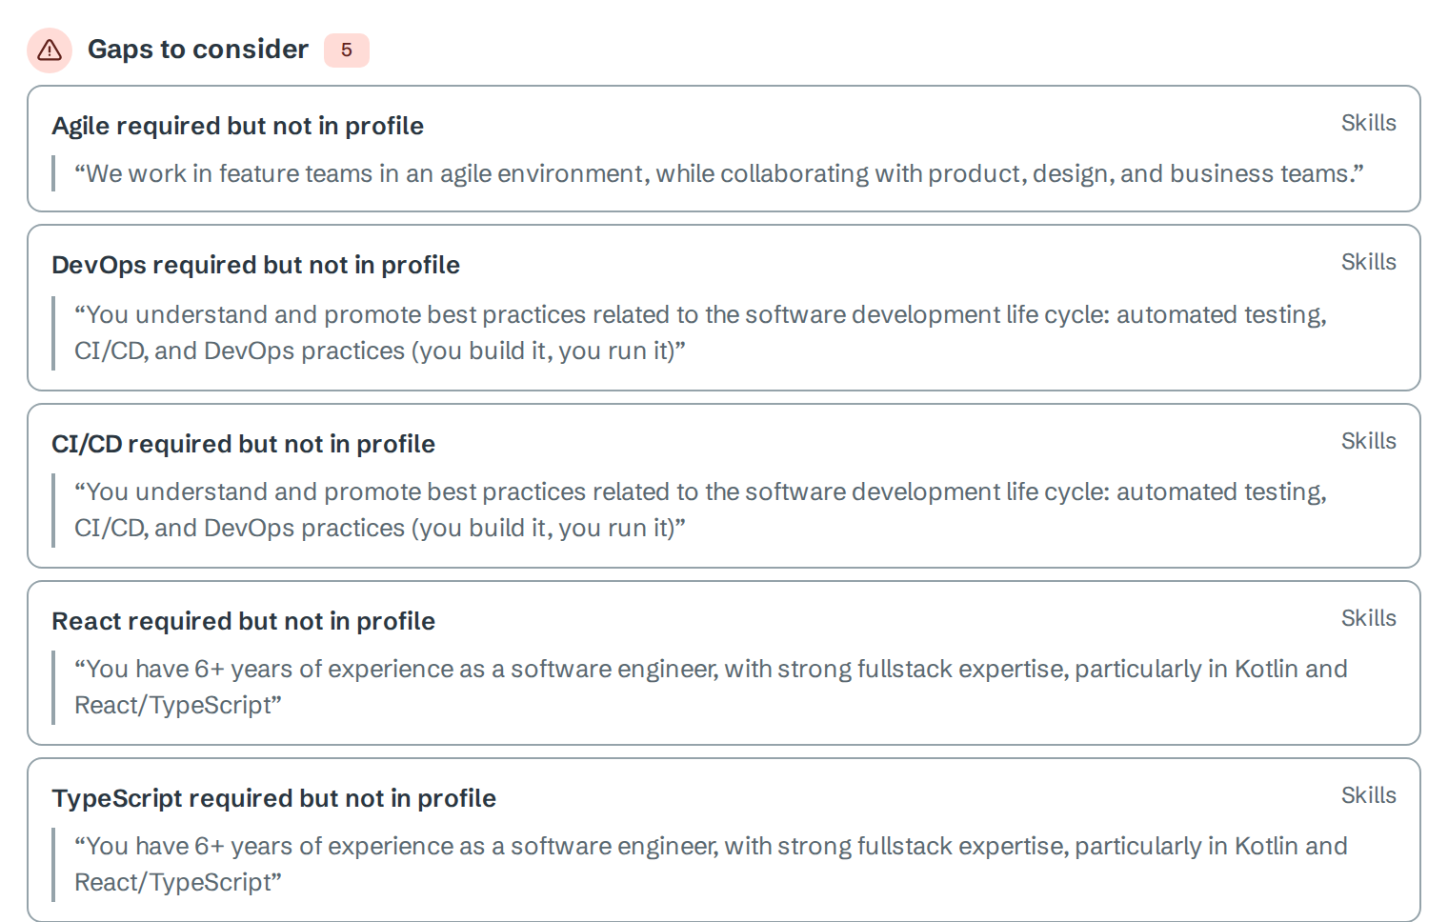The width and height of the screenshot is (1448, 922).
Task: Click the 6+ years quote in the React card
Action: point(711,687)
